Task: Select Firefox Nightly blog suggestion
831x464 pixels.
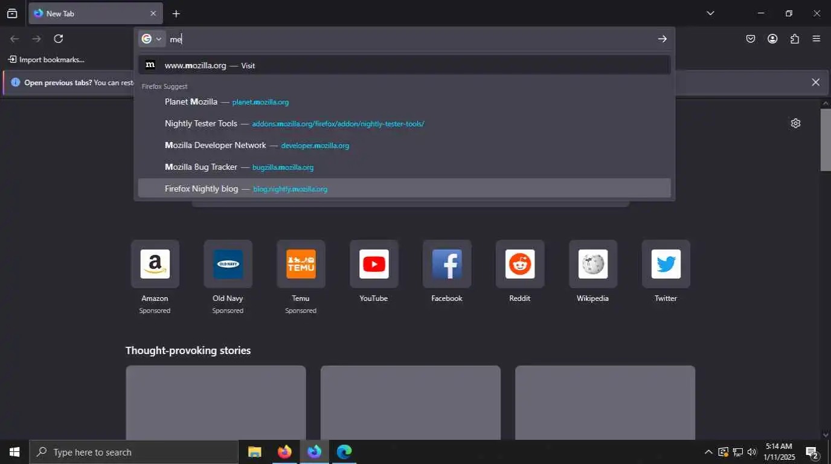Action: 404,188
